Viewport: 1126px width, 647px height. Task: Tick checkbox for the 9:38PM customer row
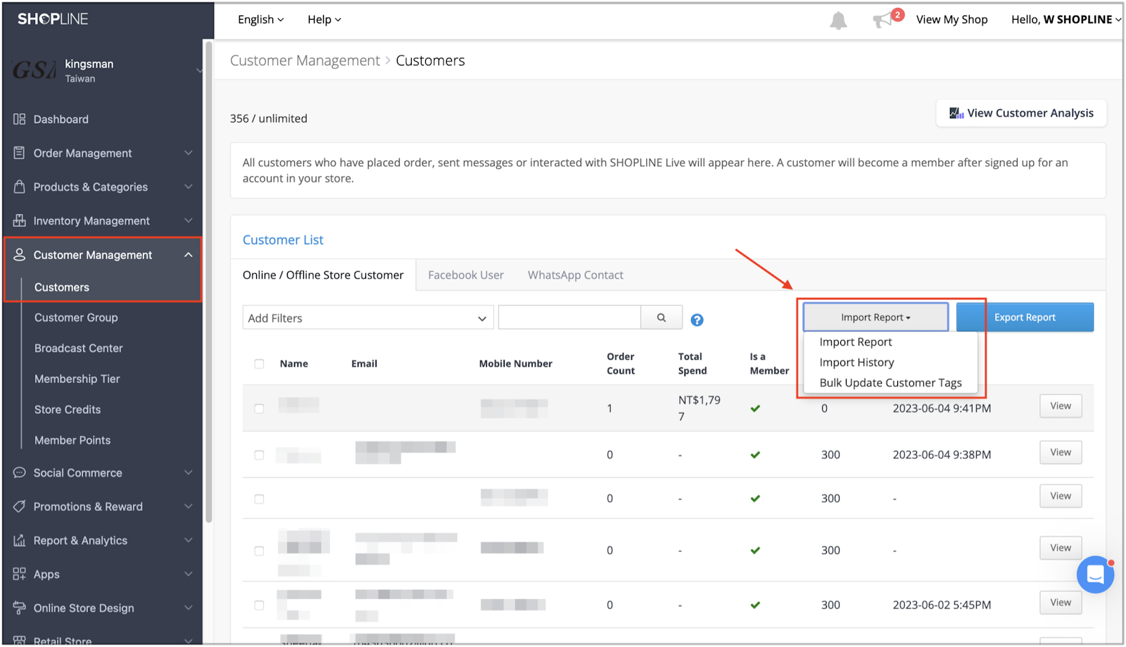click(x=259, y=455)
